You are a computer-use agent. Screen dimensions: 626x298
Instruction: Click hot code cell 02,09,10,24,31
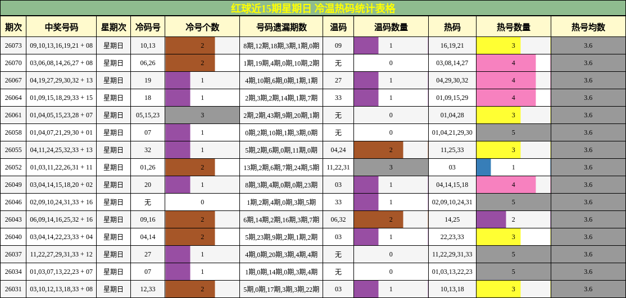[x=452, y=202]
